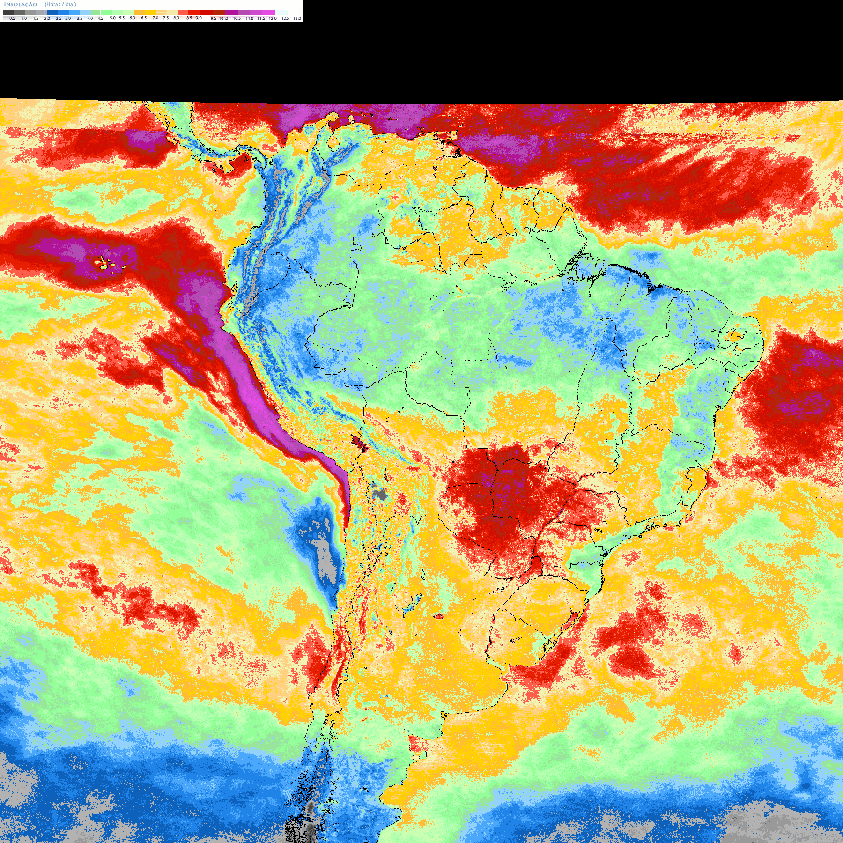Click the INSOLAÇÃO legend title
This screenshot has height=843, width=843.
(x=21, y=5)
